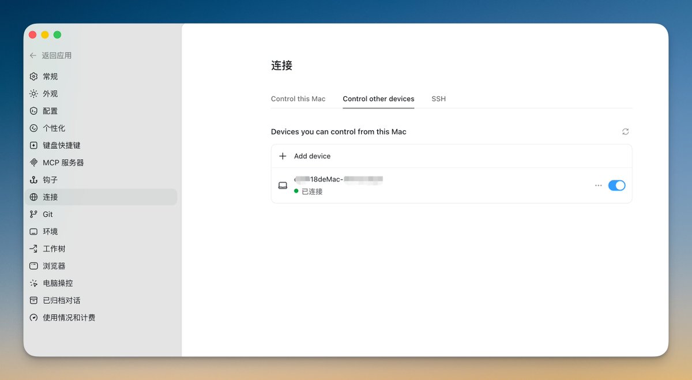This screenshot has height=380, width=692.
Task: Open 配置 settings
Action: coord(100,111)
